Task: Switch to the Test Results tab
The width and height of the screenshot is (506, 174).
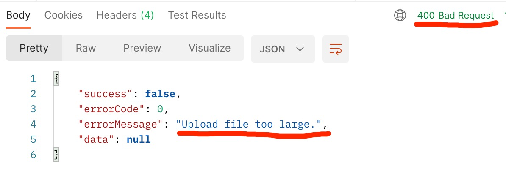Action: pos(197,15)
